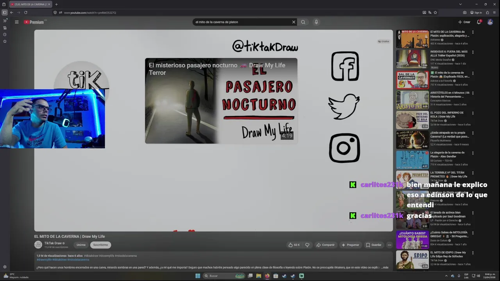
Task: Open options for El mito de la caverna Explicado FÁCIL
Action: coord(473,73)
